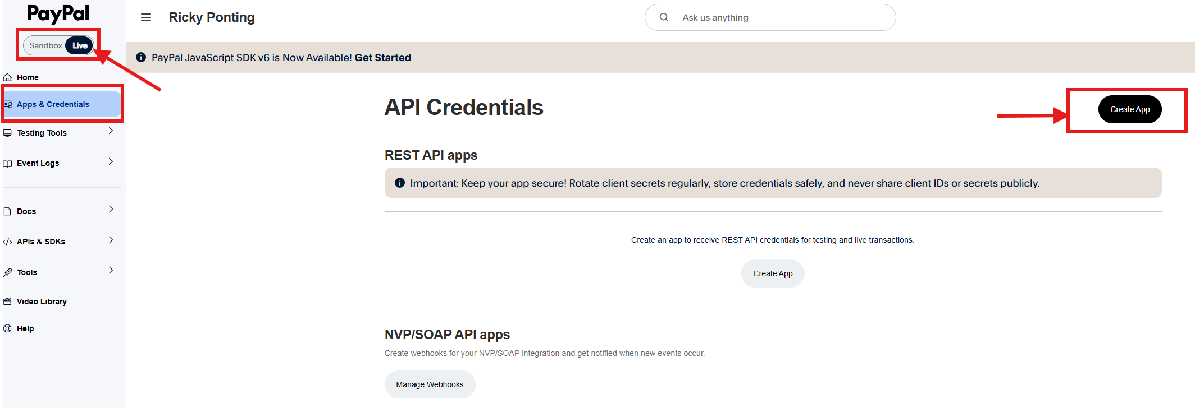
Task: Click the REST API apps heading
Action: (x=431, y=155)
